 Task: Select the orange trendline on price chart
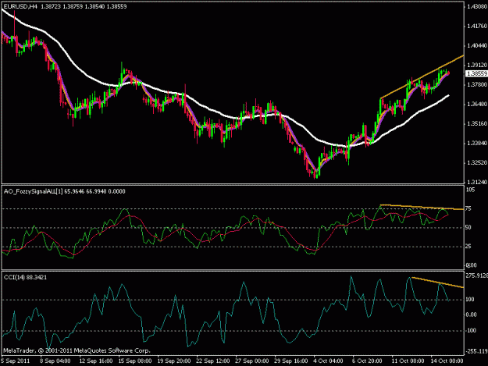(x=422, y=76)
